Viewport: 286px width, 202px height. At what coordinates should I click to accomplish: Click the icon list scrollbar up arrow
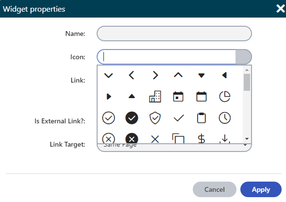[x=247, y=70]
